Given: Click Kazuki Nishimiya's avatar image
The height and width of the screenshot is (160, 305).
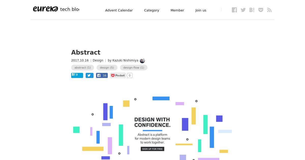Looking at the screenshot, I should click(142, 61).
